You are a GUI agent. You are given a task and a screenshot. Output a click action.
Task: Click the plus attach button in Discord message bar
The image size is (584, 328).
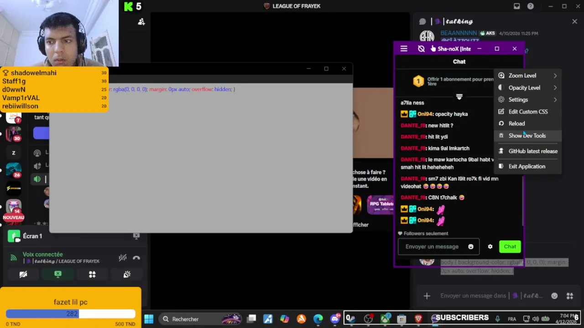point(427,296)
